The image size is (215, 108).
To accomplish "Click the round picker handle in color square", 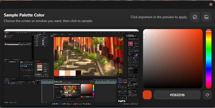I will pos(144,37).
